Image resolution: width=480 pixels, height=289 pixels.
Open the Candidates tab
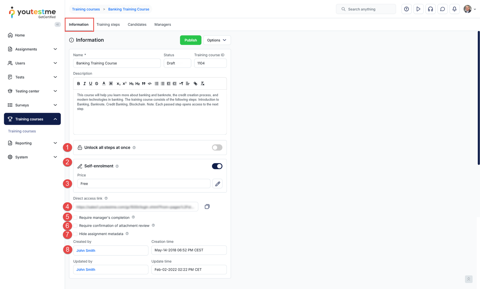[x=137, y=25]
